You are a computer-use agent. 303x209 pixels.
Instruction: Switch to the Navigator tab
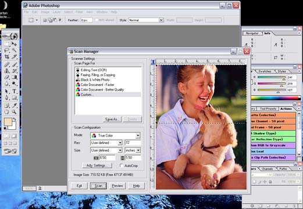pyautogui.click(x=252, y=33)
